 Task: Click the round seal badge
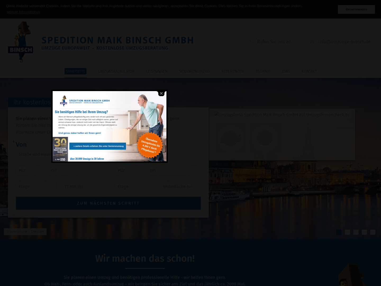coord(265,138)
